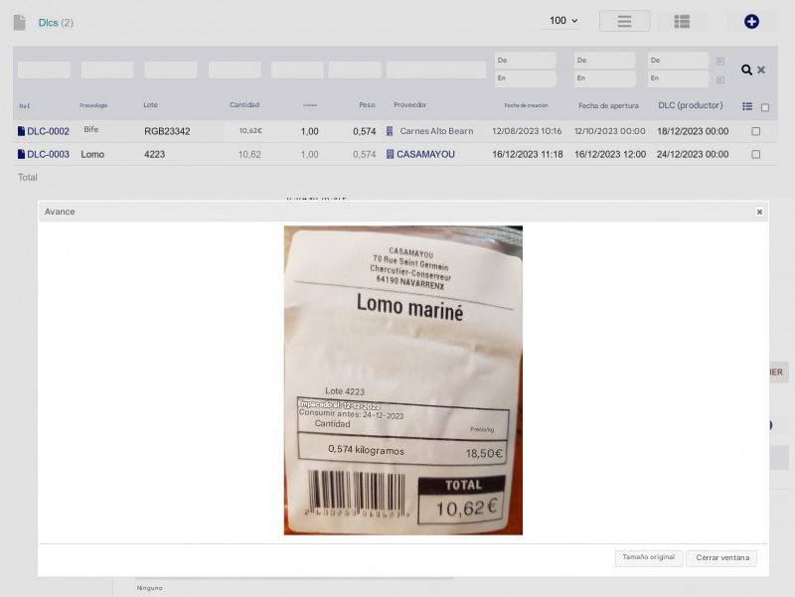Select the DLC-0002 row checkbox
The width and height of the screenshot is (795, 597).
pos(755,131)
